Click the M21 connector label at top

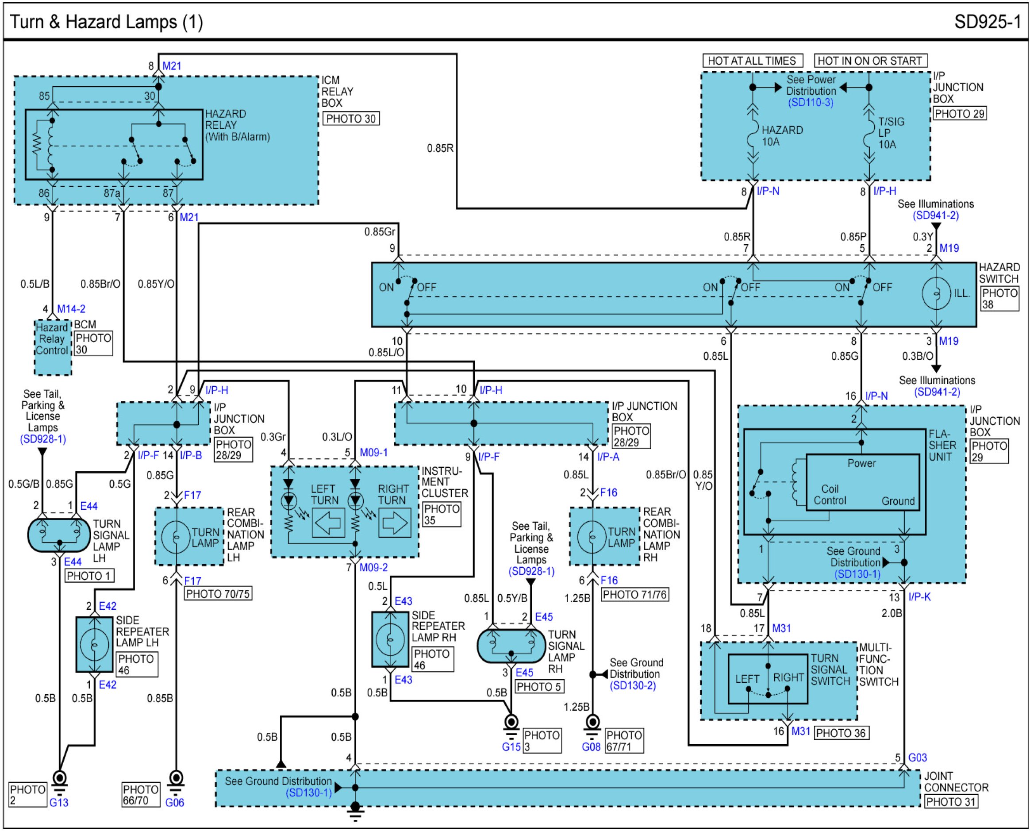point(172,66)
